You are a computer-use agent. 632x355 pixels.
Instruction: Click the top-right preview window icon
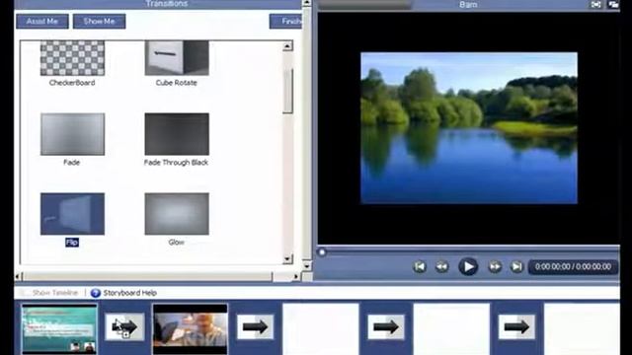(x=614, y=4)
